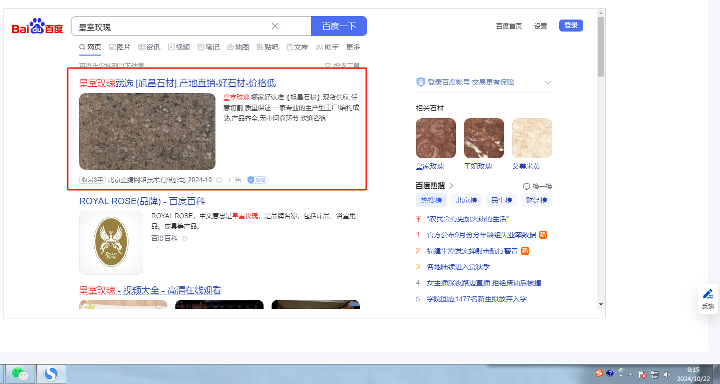Select the 网页 search tab

90,47
